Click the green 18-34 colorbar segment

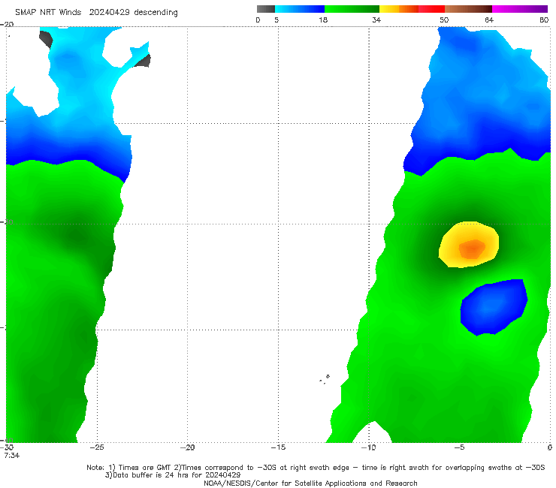click(352, 9)
